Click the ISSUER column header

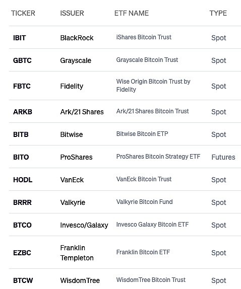pos(72,13)
